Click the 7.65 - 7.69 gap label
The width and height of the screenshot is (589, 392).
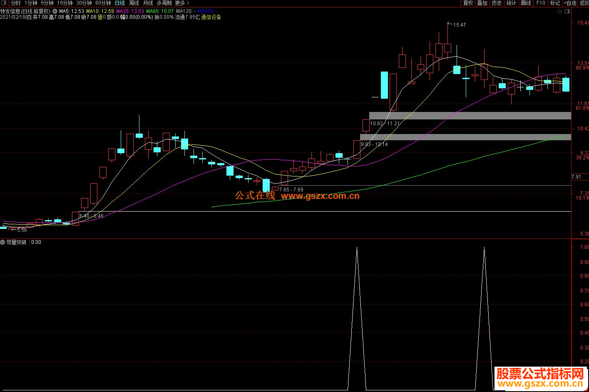[x=291, y=190]
